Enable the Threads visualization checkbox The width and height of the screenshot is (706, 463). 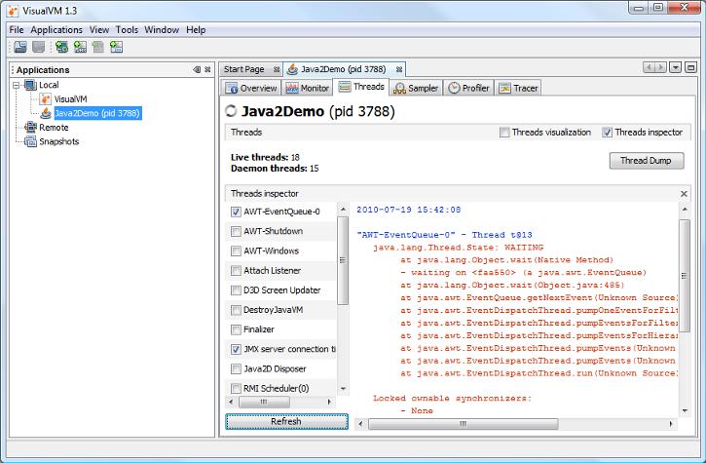[504, 133]
